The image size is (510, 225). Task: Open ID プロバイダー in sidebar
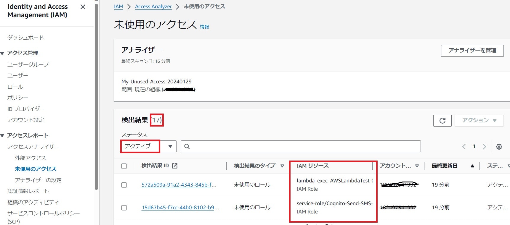(x=26, y=109)
